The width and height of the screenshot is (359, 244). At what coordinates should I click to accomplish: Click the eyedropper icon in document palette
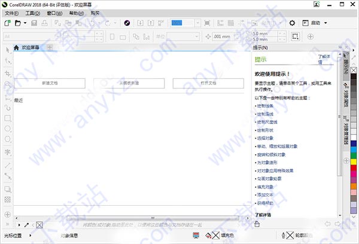pyautogui.click(x=26, y=225)
